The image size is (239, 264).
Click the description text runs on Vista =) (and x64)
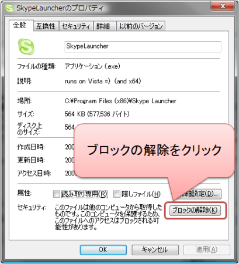click(103, 81)
